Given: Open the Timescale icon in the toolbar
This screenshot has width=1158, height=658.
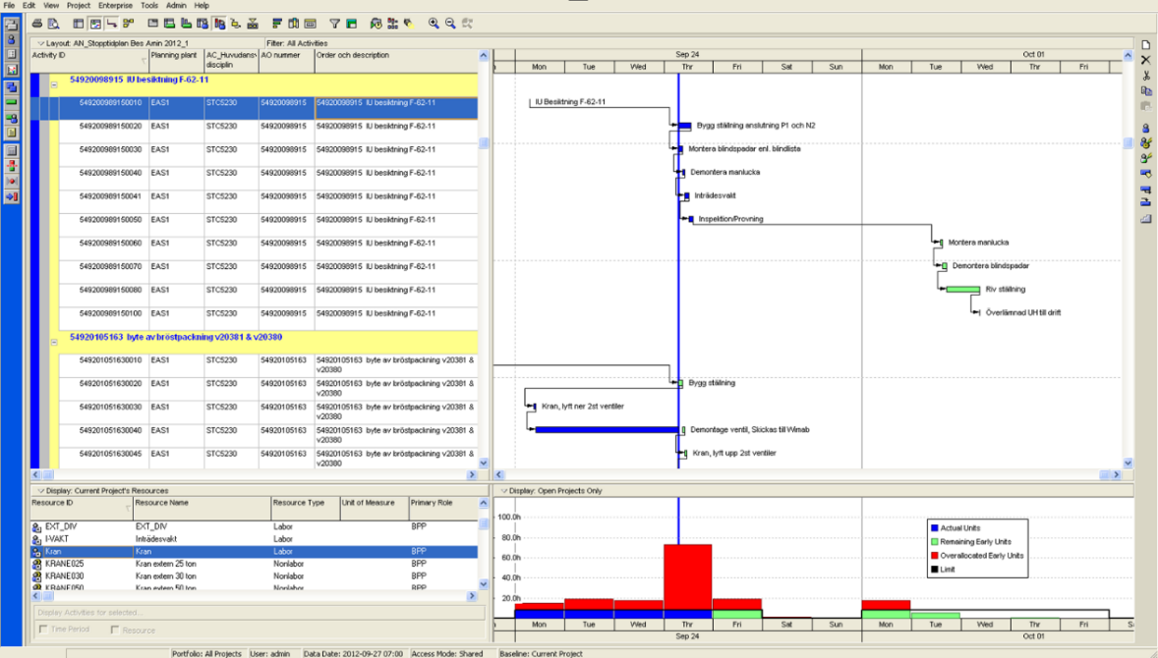Looking at the screenshot, I should pyautogui.click(x=311, y=24).
